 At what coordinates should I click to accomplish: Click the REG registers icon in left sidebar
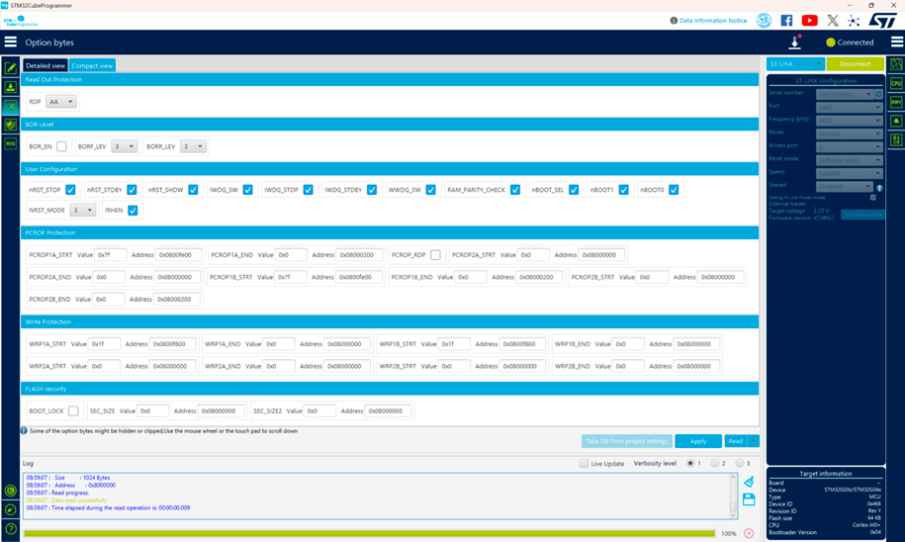click(10, 143)
